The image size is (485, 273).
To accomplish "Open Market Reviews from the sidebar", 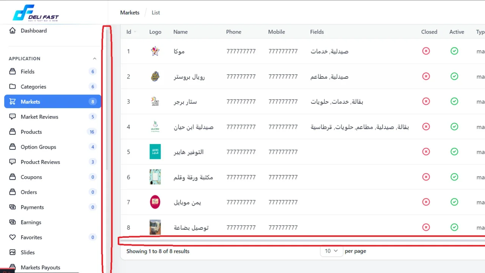I will coord(13,117).
